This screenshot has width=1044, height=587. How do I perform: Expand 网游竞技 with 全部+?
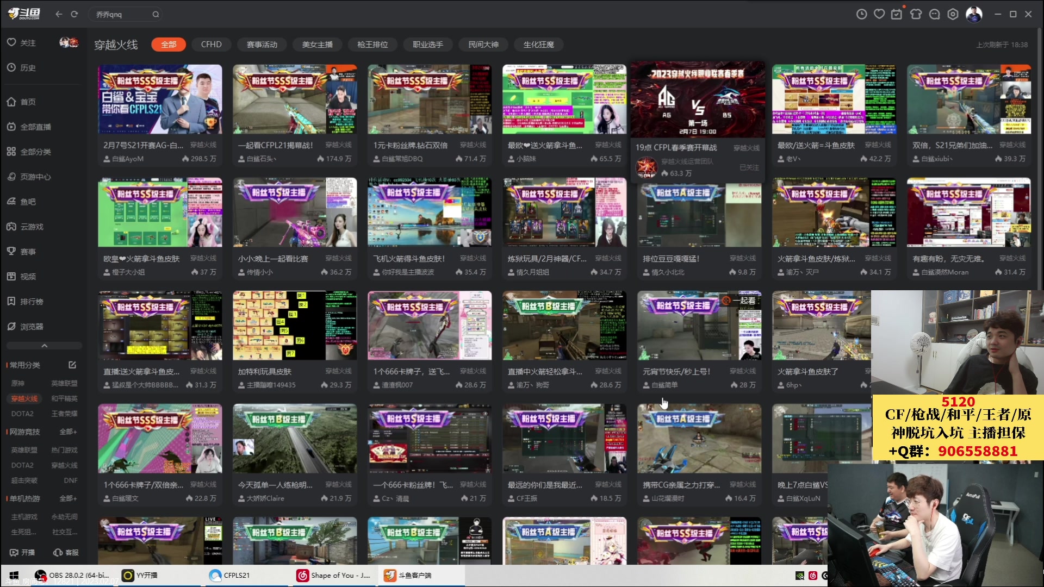(x=68, y=432)
